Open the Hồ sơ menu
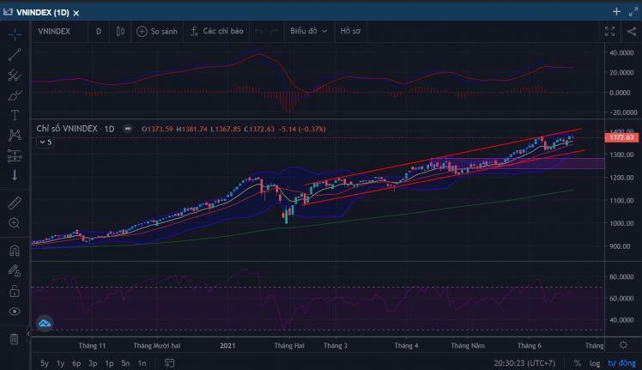 pyautogui.click(x=350, y=31)
